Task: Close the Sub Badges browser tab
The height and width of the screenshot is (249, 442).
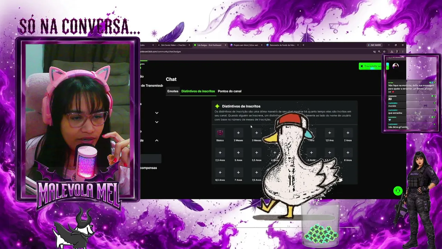Action: (225, 45)
